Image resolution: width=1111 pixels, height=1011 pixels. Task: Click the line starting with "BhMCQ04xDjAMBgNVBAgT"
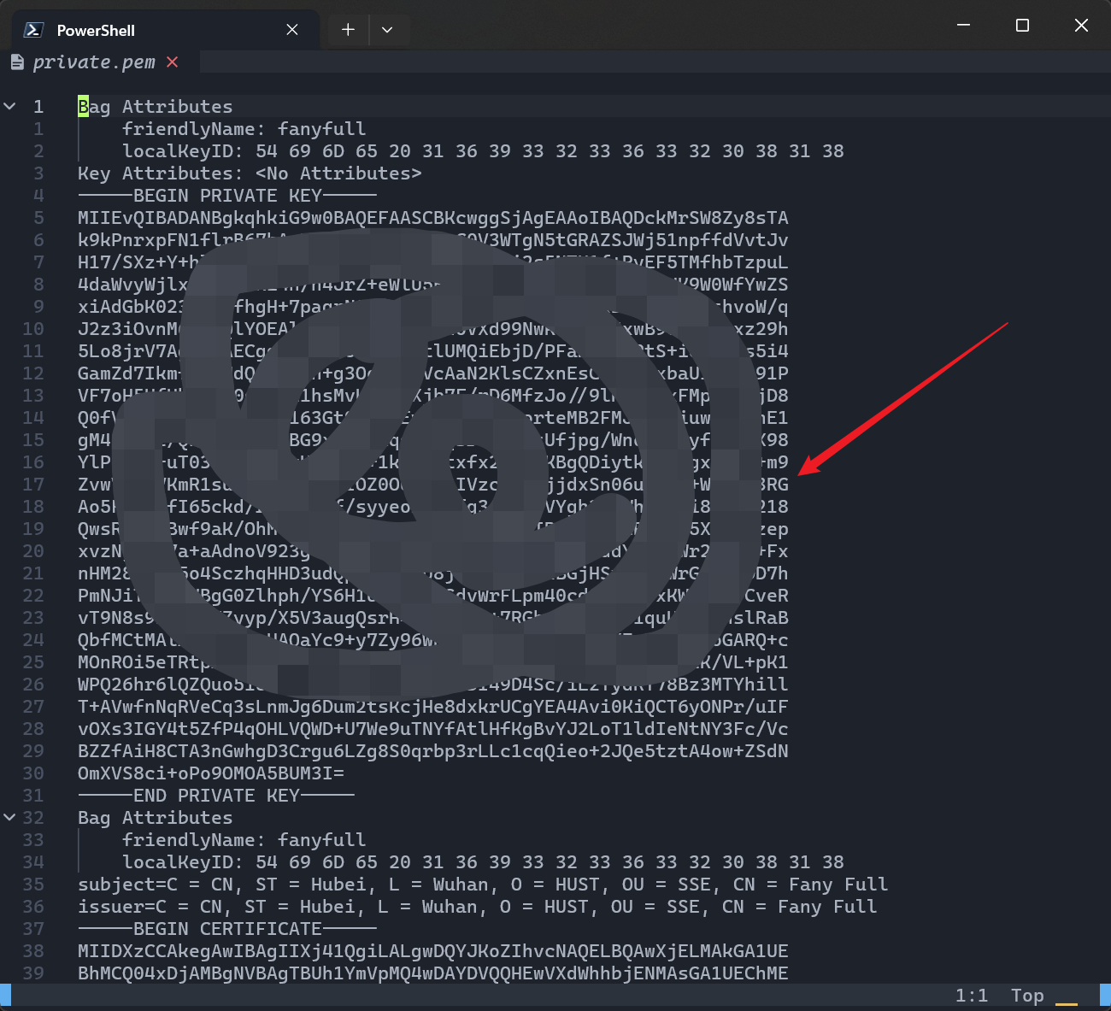click(433, 973)
